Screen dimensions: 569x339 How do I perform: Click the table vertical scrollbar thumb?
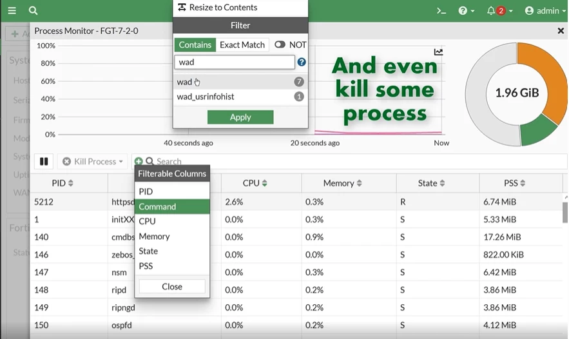tap(565, 211)
